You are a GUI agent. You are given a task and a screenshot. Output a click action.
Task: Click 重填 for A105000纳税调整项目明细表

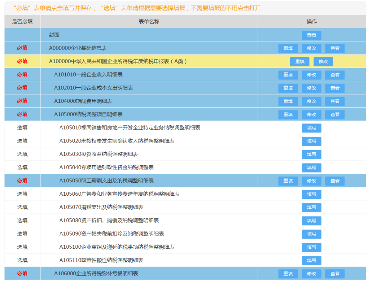click(288, 115)
